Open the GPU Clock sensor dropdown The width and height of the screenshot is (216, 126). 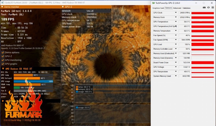176,13
